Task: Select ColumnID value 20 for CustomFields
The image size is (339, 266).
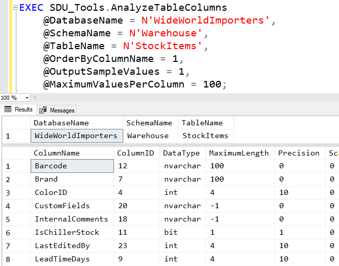Action: click(x=137, y=206)
